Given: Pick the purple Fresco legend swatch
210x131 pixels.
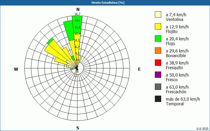Looking at the screenshot, I should pos(158,75).
